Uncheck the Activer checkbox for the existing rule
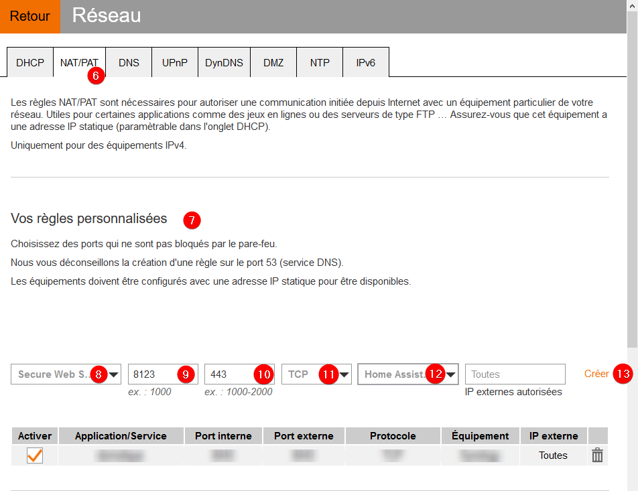This screenshot has height=491, width=638. point(35,455)
